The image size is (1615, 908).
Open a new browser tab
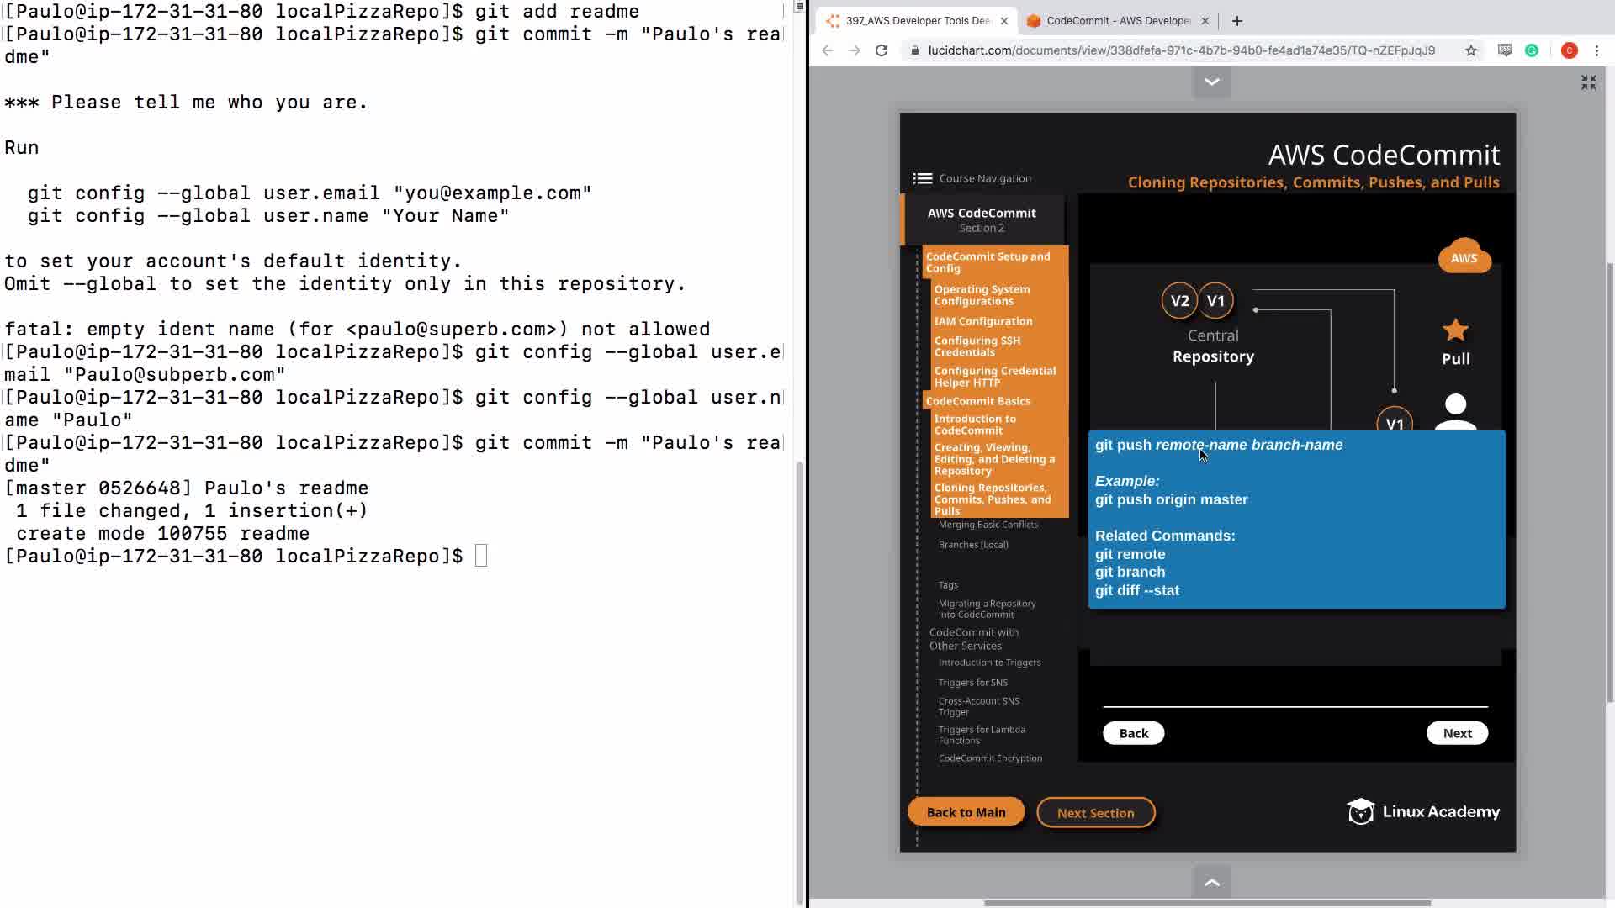[x=1236, y=21]
